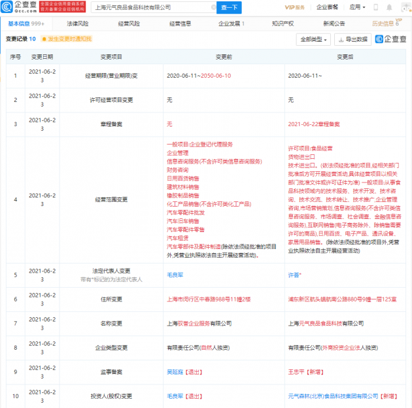
Task: Select 2020-06-11~2050-06-10 period text
Action: click(x=199, y=76)
